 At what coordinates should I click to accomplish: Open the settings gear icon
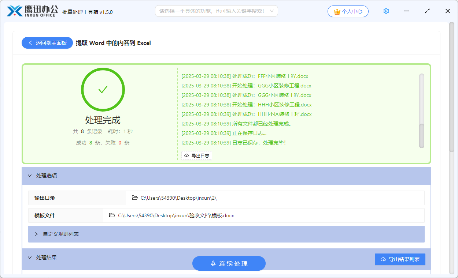[x=386, y=11]
